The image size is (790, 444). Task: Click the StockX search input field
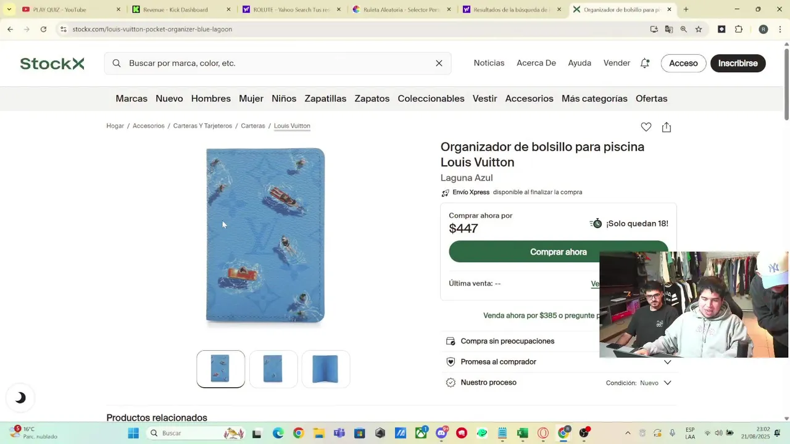pyautogui.click(x=278, y=64)
